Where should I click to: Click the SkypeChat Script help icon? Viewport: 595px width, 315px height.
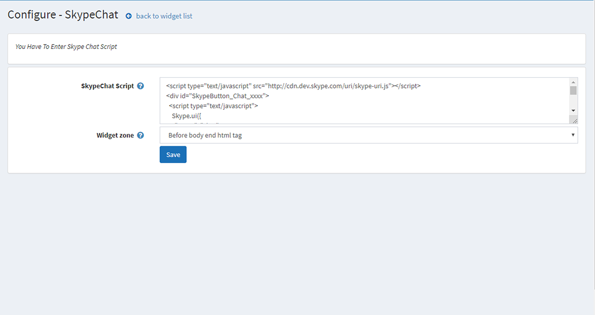coord(140,86)
